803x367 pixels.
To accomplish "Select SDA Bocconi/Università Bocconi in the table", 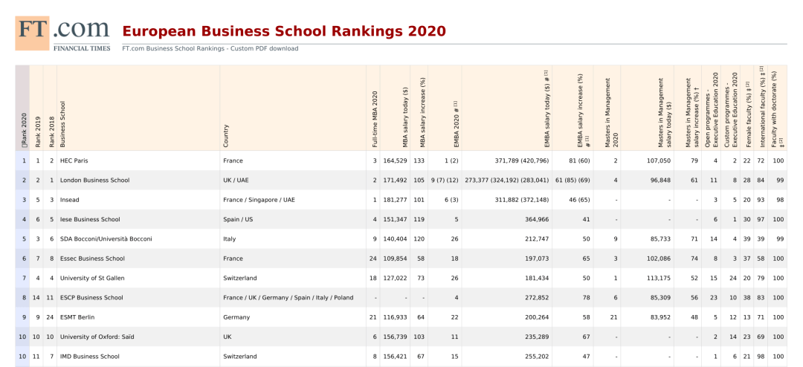I will tap(106, 239).
